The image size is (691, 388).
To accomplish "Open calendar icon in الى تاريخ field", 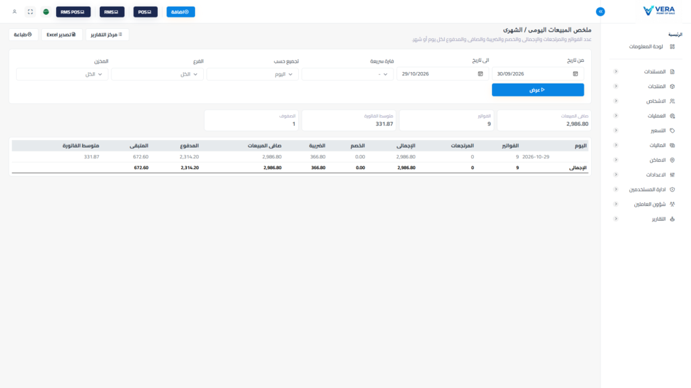I will 480,74.
